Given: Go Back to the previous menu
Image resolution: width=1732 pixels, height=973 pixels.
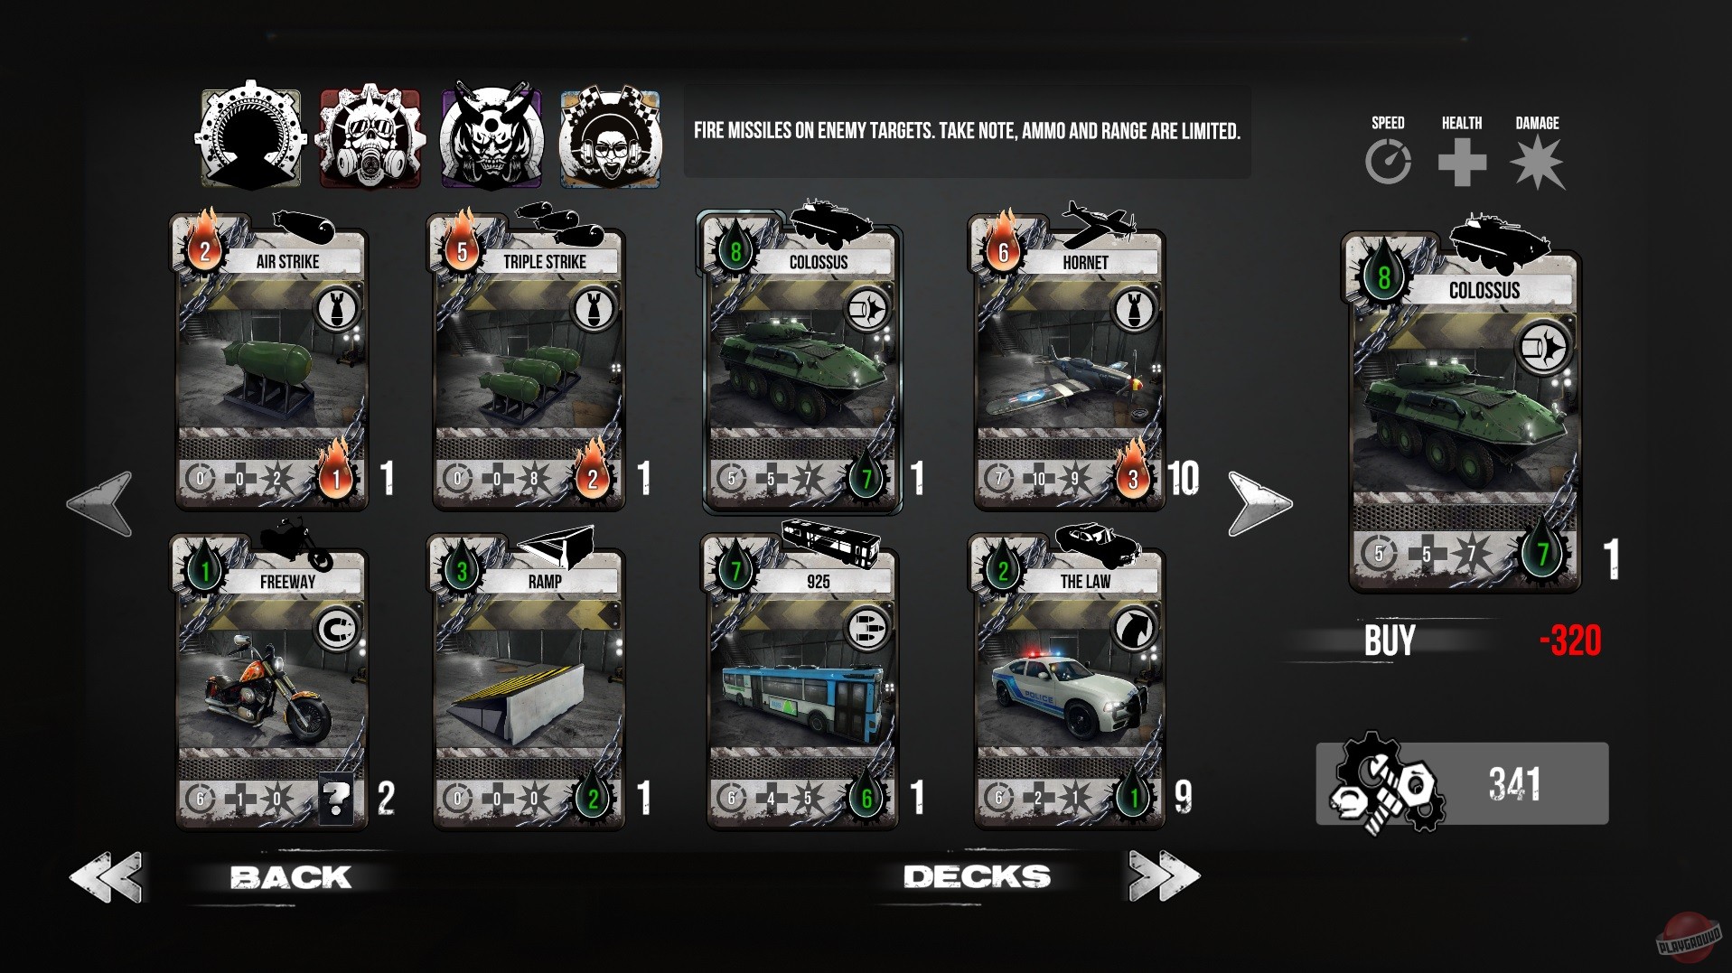Looking at the screenshot, I should coord(290,877).
